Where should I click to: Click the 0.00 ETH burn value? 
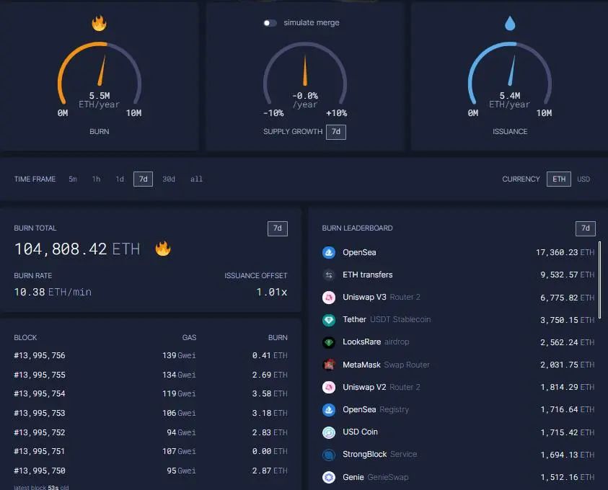point(270,452)
